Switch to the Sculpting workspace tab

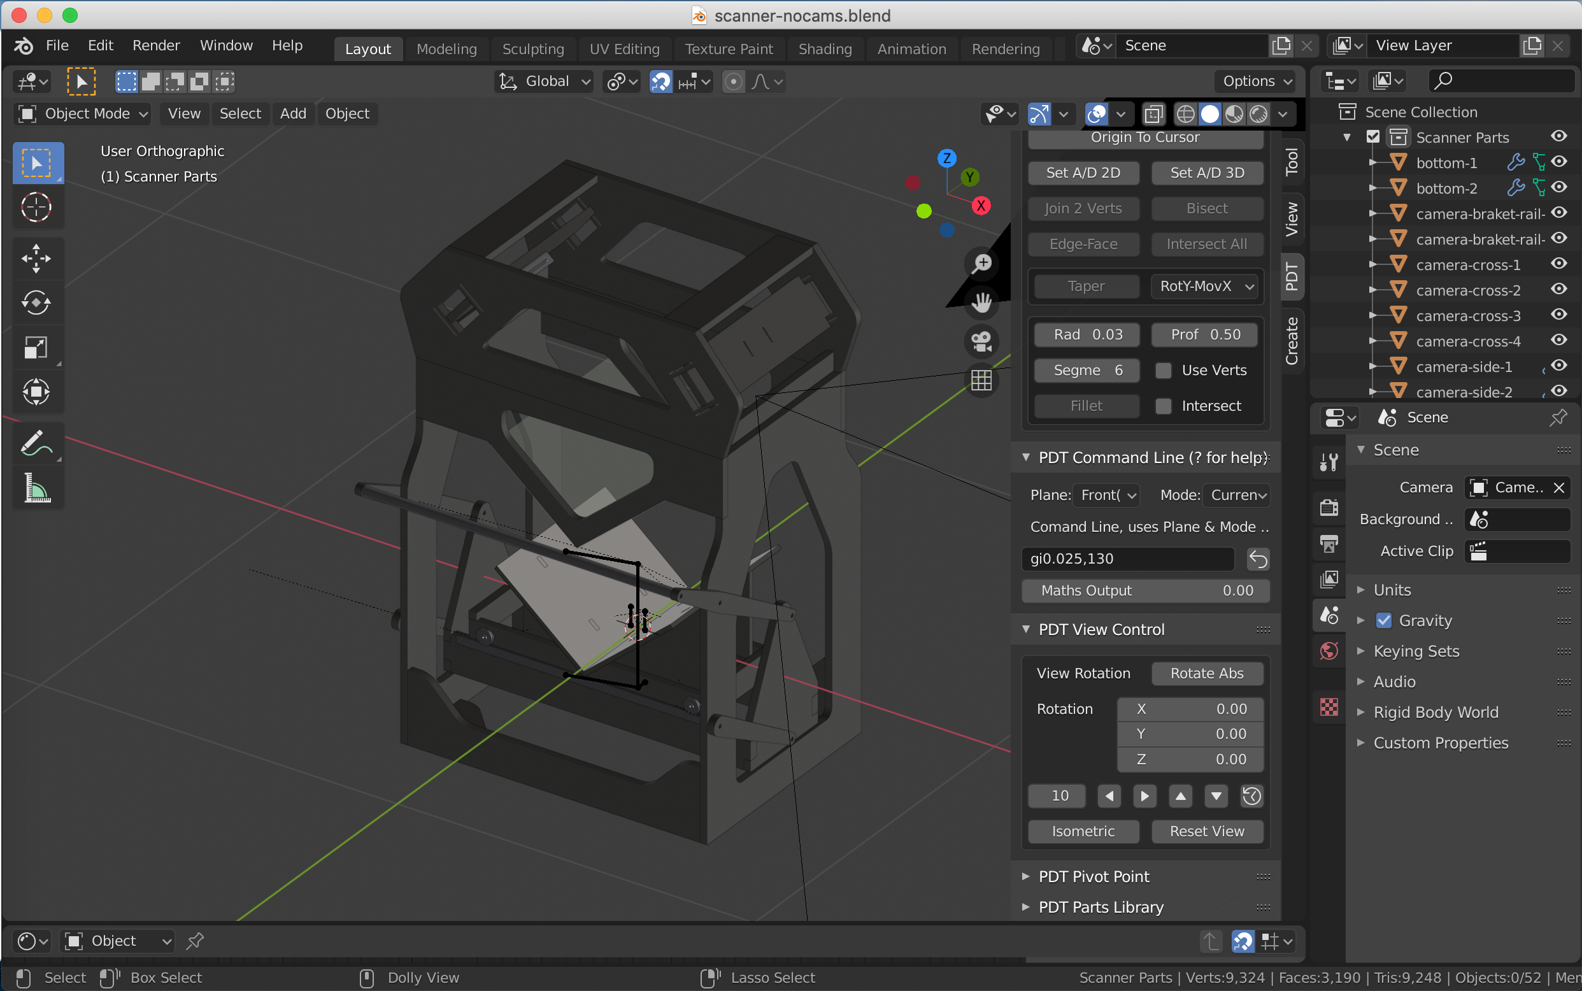click(532, 49)
